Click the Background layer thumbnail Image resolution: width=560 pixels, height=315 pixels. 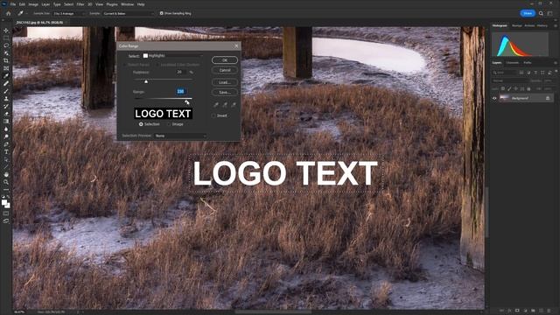(504, 98)
